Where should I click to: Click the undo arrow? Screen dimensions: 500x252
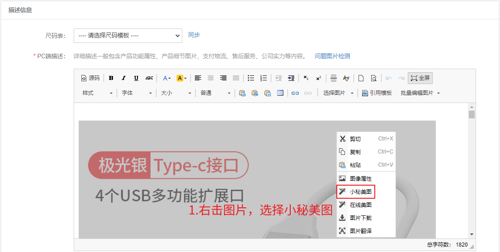pos(388,78)
